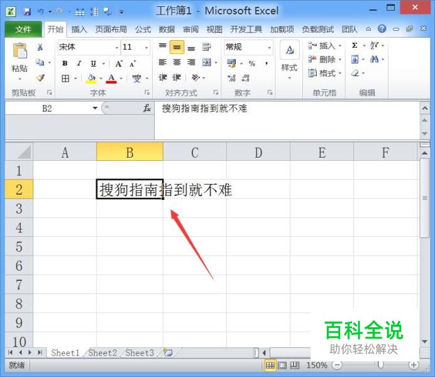The width and height of the screenshot is (435, 377).
Task: Expand the 插入 cells dropdown arrow
Action: (x=340, y=45)
